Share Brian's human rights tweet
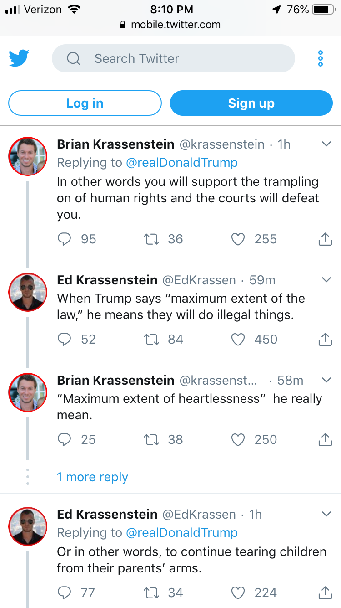Image resolution: width=341 pixels, height=608 pixels. 325,239
